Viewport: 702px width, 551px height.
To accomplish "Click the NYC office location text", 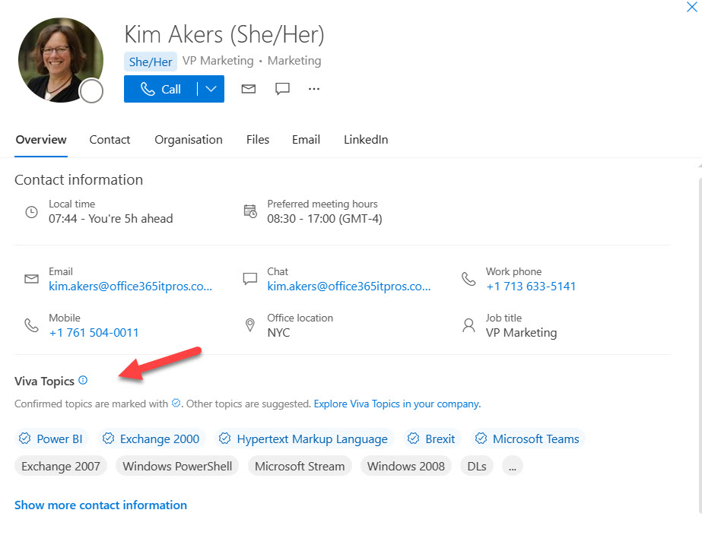I will click(x=278, y=333).
